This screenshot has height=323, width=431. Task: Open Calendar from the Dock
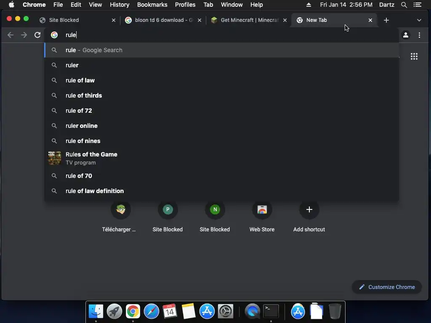tap(170, 311)
